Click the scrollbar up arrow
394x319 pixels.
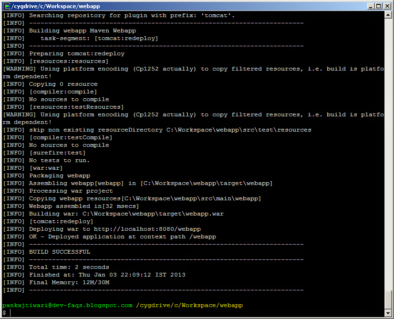tap(388, 15)
